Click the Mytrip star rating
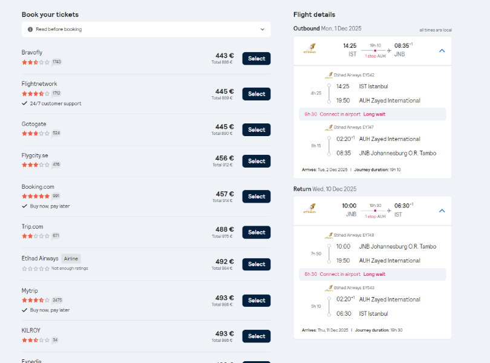This screenshot has width=490, height=363. [x=36, y=300]
